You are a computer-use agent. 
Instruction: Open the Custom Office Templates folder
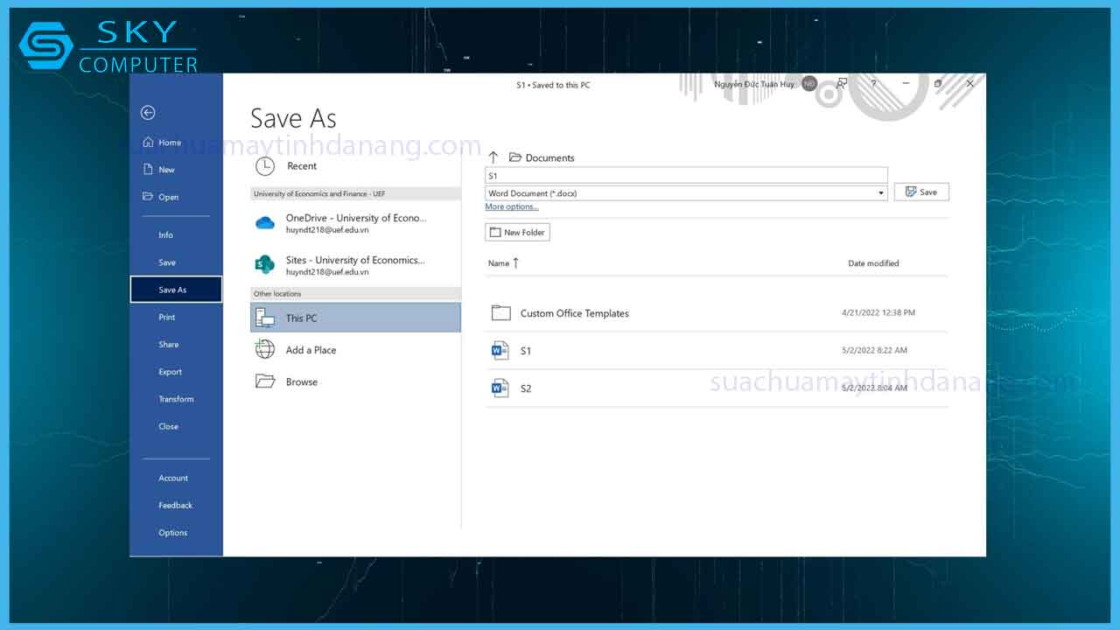point(717,313)
